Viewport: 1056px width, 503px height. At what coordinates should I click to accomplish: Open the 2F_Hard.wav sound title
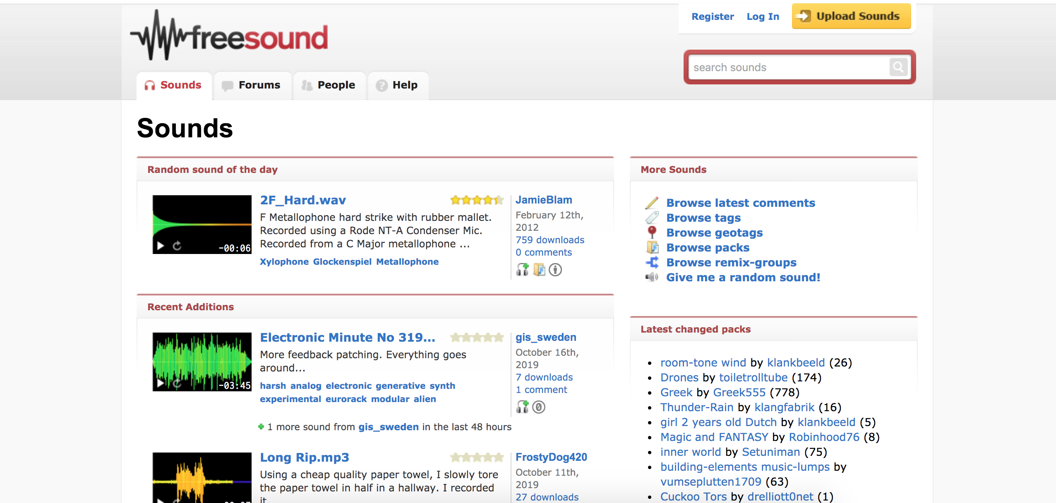[303, 200]
